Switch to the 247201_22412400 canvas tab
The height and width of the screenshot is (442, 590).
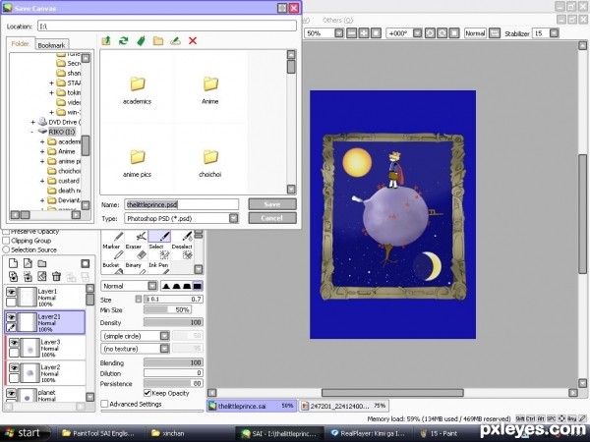click(x=344, y=406)
